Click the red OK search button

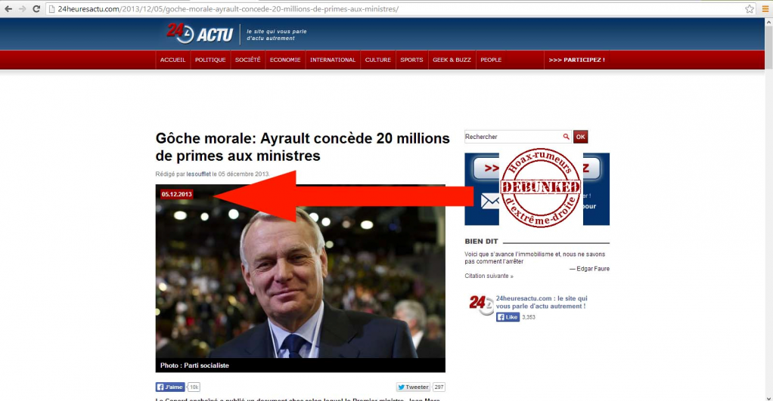pos(580,137)
